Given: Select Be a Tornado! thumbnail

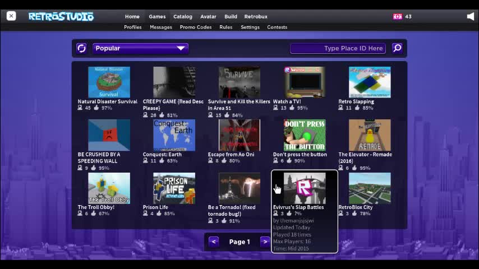Looking at the screenshot, I should pos(239,188).
